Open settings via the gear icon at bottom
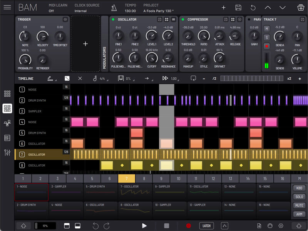The height and width of the screenshot is (231, 308). [280, 226]
